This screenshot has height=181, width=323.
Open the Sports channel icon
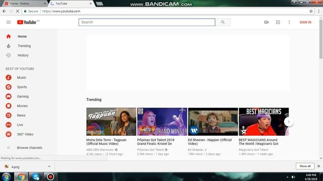(x=9, y=87)
